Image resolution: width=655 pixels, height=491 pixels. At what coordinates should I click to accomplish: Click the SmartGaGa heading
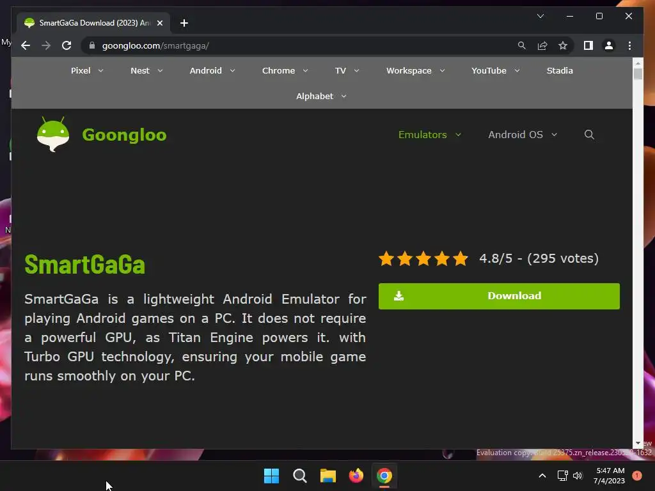point(85,264)
